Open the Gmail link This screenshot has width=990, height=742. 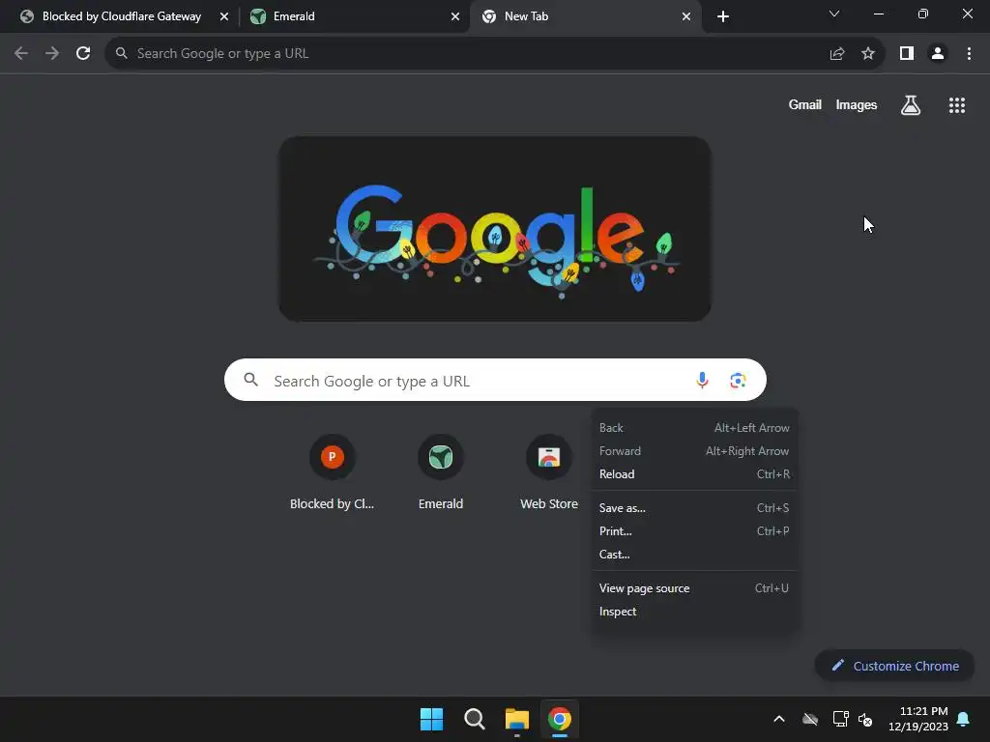click(x=805, y=104)
